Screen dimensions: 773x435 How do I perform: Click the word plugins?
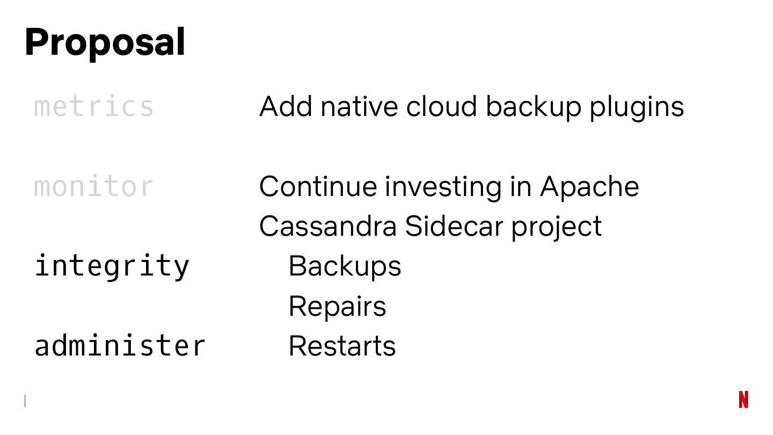tap(637, 106)
